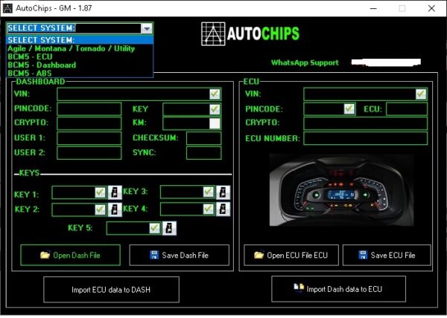Screen dimensions: 447x318
Task: Click the key programmer icon next to KEY 5
Action: click(169, 228)
